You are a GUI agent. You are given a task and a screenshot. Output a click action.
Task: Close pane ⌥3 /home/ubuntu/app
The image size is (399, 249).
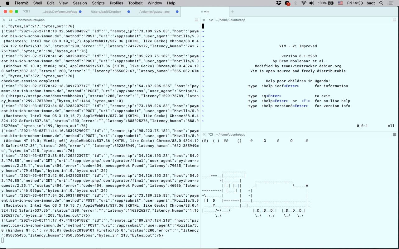coord(204,134)
